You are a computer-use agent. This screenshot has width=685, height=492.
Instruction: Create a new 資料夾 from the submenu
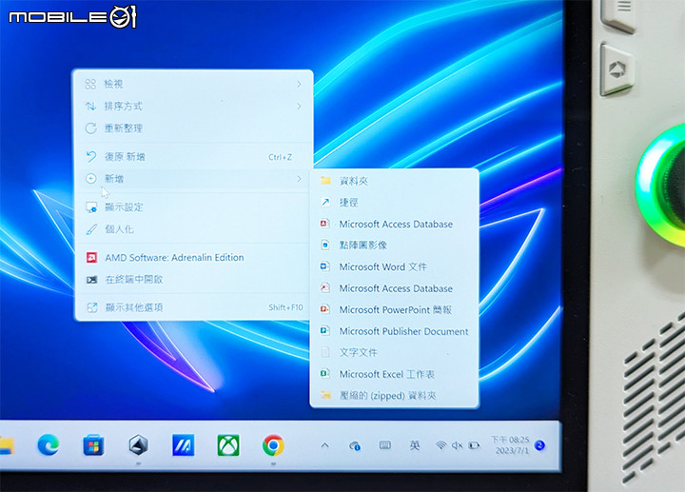[395, 181]
